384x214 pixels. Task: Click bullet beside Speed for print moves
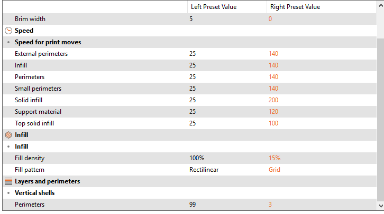[8, 42]
